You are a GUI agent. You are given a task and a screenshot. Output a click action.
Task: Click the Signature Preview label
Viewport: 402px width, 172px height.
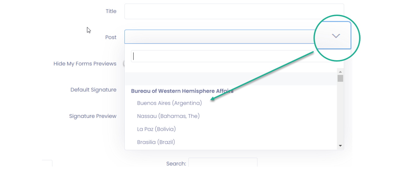[x=93, y=116]
